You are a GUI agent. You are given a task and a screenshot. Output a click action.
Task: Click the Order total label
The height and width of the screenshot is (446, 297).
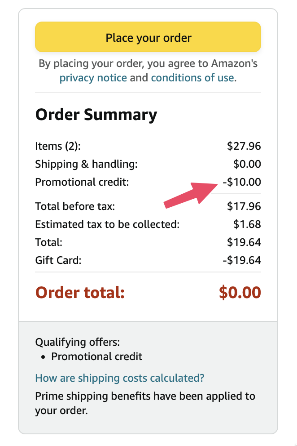click(80, 292)
